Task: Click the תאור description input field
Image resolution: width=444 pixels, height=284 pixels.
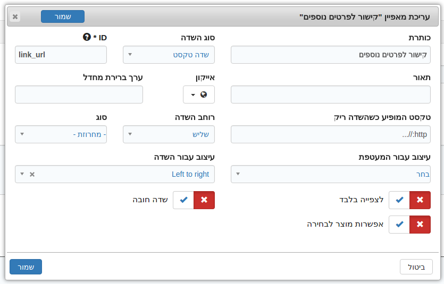Action: pyautogui.click(x=331, y=94)
